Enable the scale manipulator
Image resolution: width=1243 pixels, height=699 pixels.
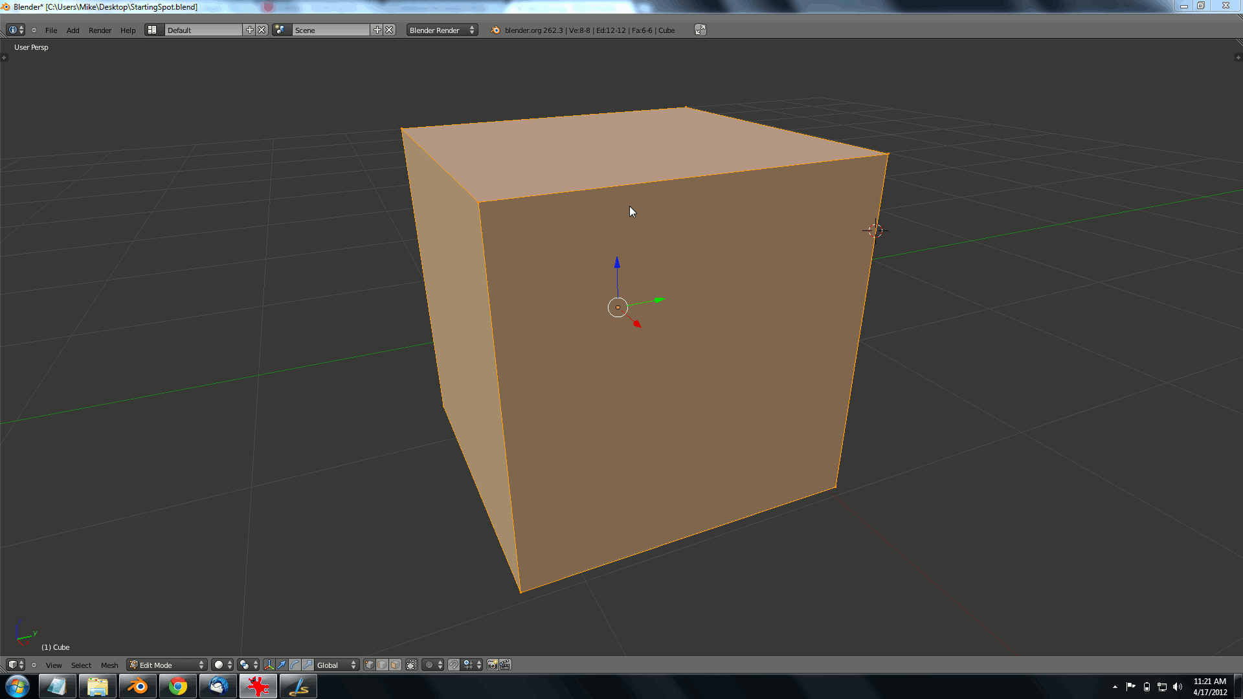click(x=308, y=665)
